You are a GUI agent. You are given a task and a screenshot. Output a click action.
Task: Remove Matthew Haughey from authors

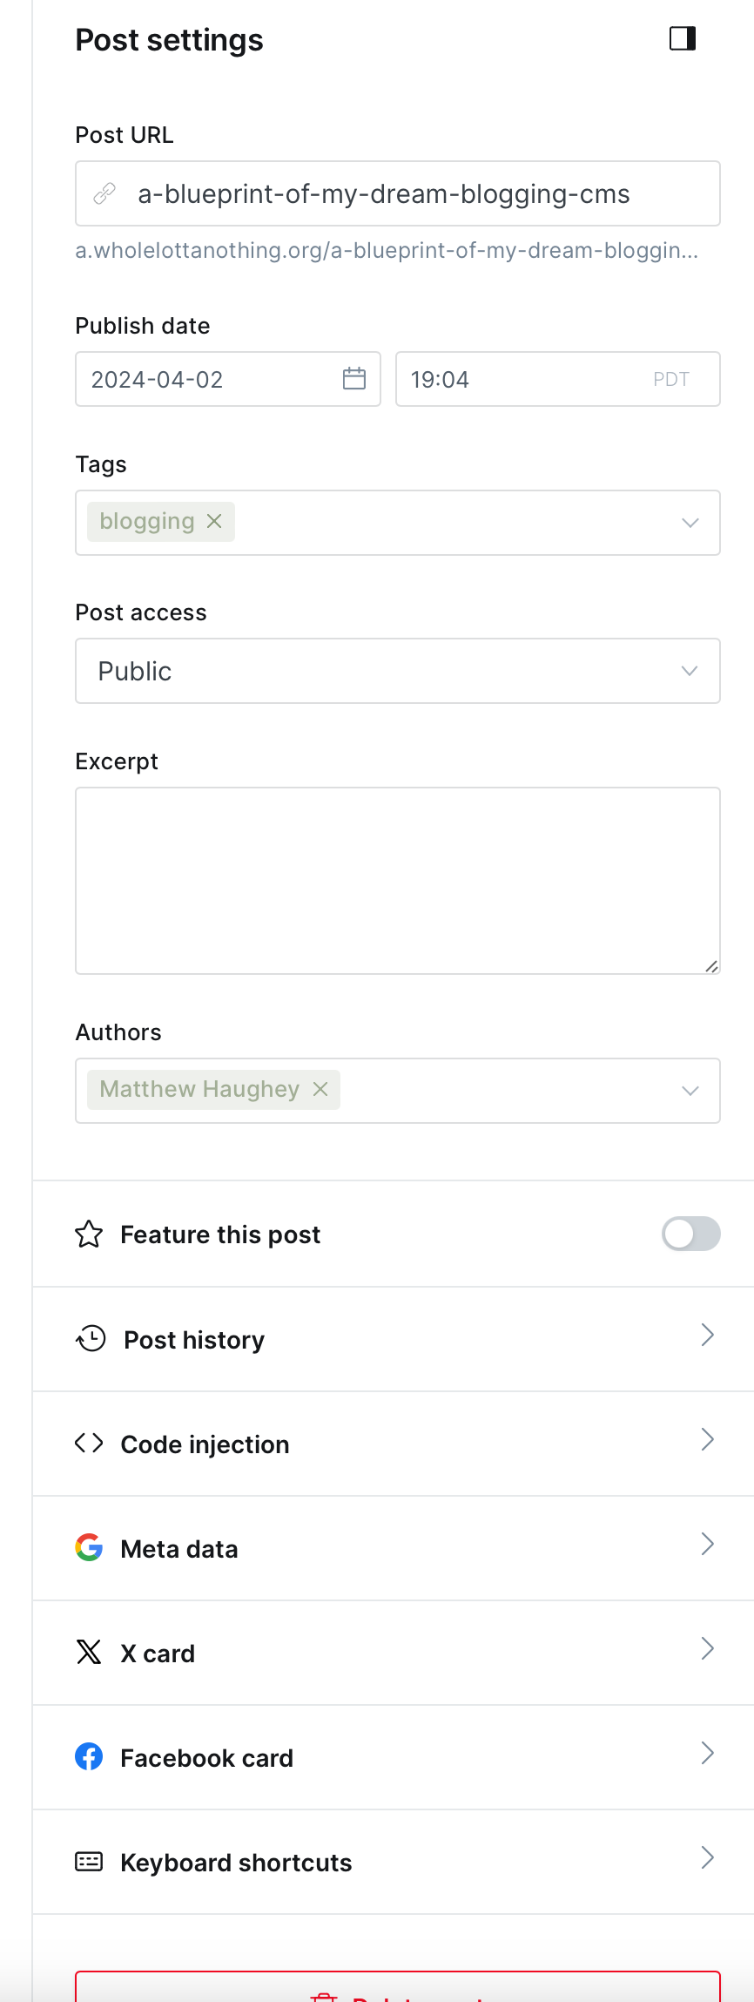point(320,1089)
